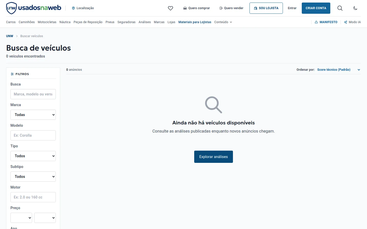367x229 pixels.
Task: Activate Modo IA
Action: coord(352,22)
